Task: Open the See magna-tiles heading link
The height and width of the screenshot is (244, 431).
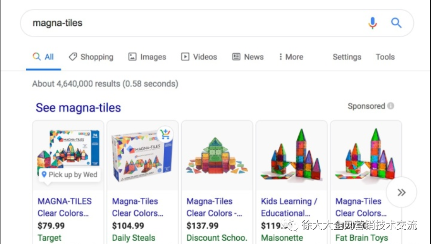Action: [x=78, y=107]
